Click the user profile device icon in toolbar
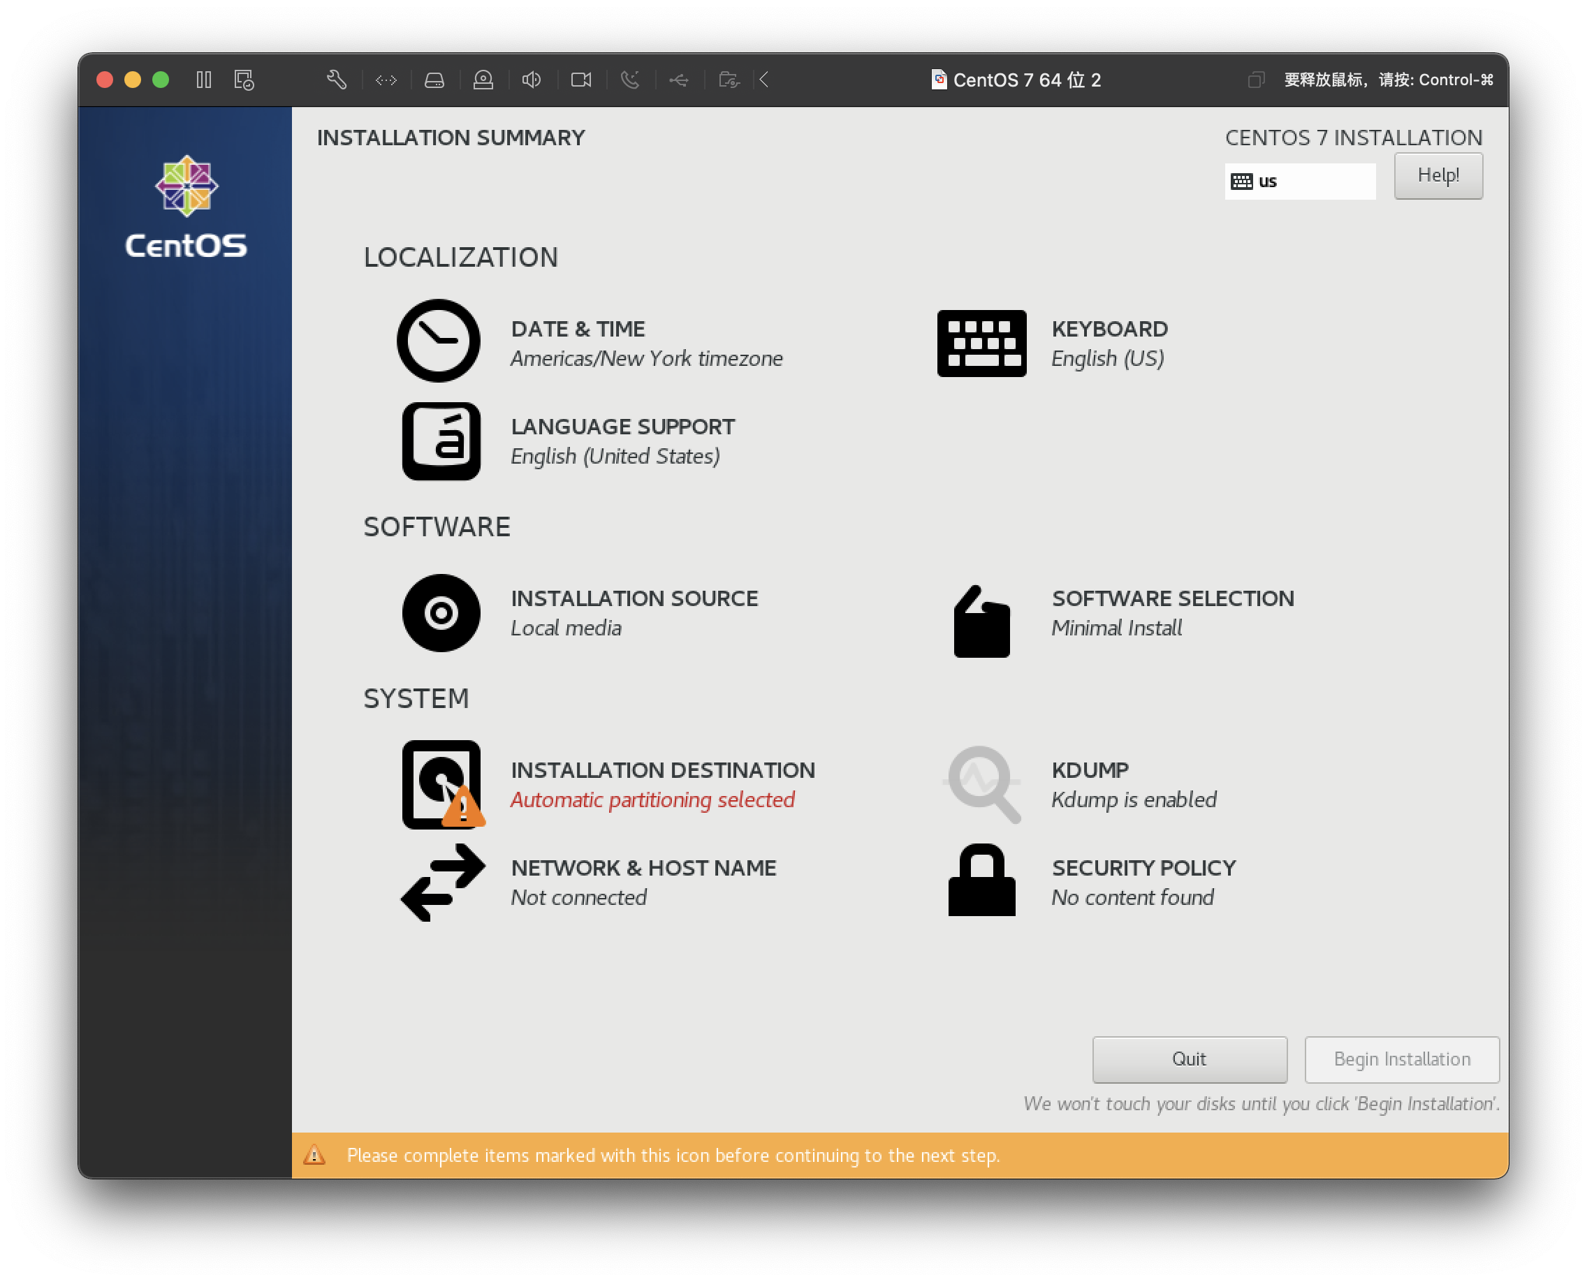1587x1282 pixels. coord(483,80)
